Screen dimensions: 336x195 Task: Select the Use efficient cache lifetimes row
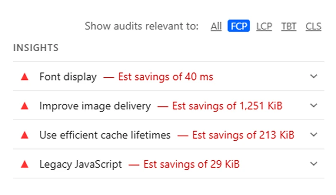pos(105,135)
